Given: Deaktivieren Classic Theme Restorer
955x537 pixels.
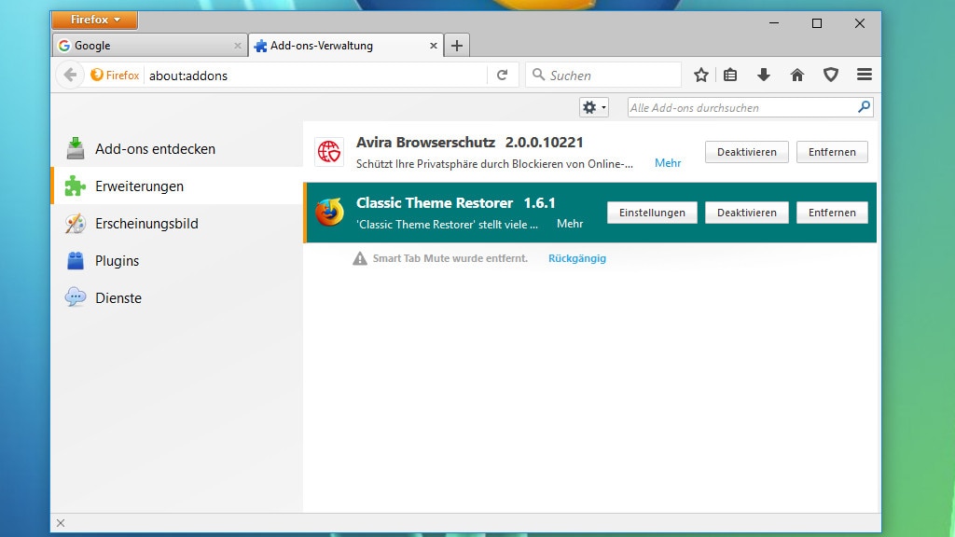Looking at the screenshot, I should (746, 212).
